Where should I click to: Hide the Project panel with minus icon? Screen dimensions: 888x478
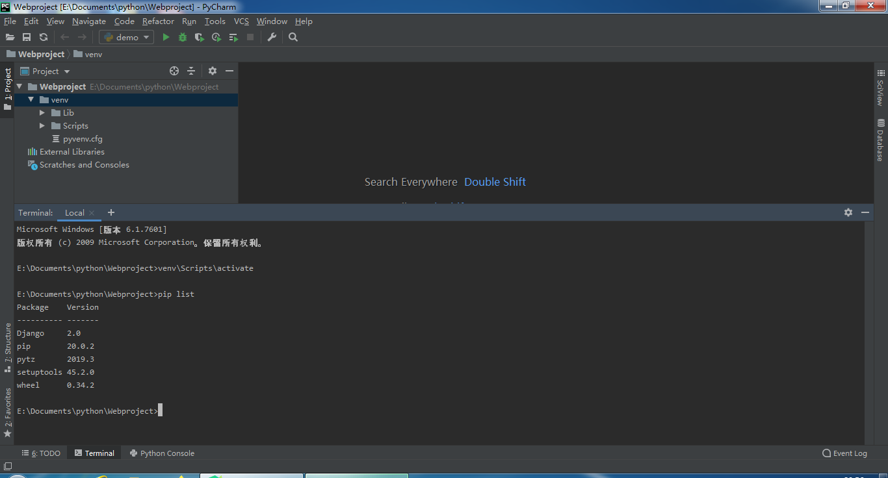pyautogui.click(x=229, y=71)
